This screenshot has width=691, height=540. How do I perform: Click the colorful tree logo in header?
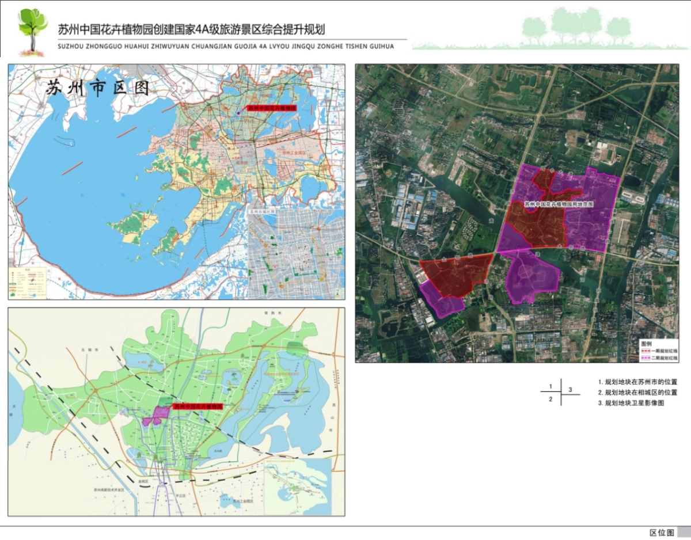[x=32, y=31]
